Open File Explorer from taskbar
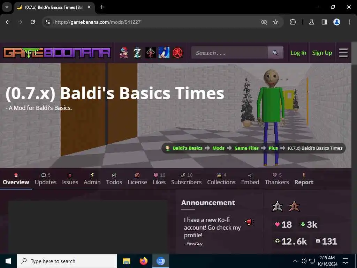Image resolution: width=357 pixels, height=268 pixels. pyautogui.click(x=126, y=261)
